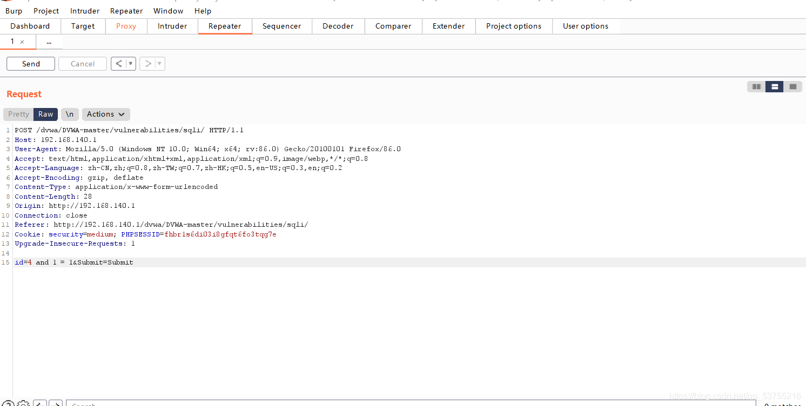Open the User options tab
Image resolution: width=806 pixels, height=406 pixels.
point(586,26)
